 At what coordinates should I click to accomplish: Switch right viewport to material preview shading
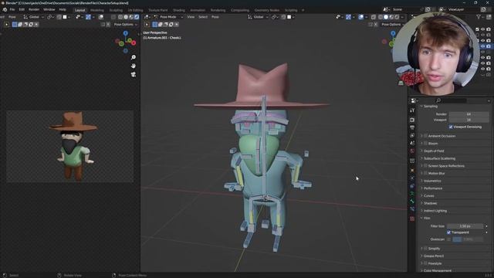(x=391, y=17)
